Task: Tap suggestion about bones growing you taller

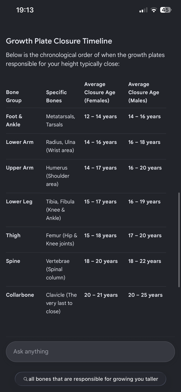Action: [90, 379]
